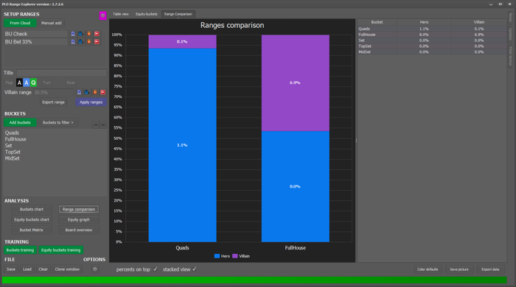516x287 pixels.
Task: Click the Villain range percentage field
Action: point(54,92)
